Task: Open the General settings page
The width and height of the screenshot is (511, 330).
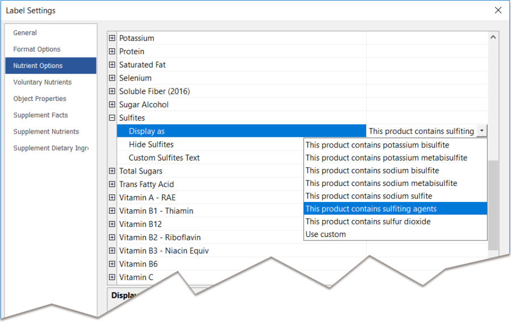Action: (x=25, y=33)
